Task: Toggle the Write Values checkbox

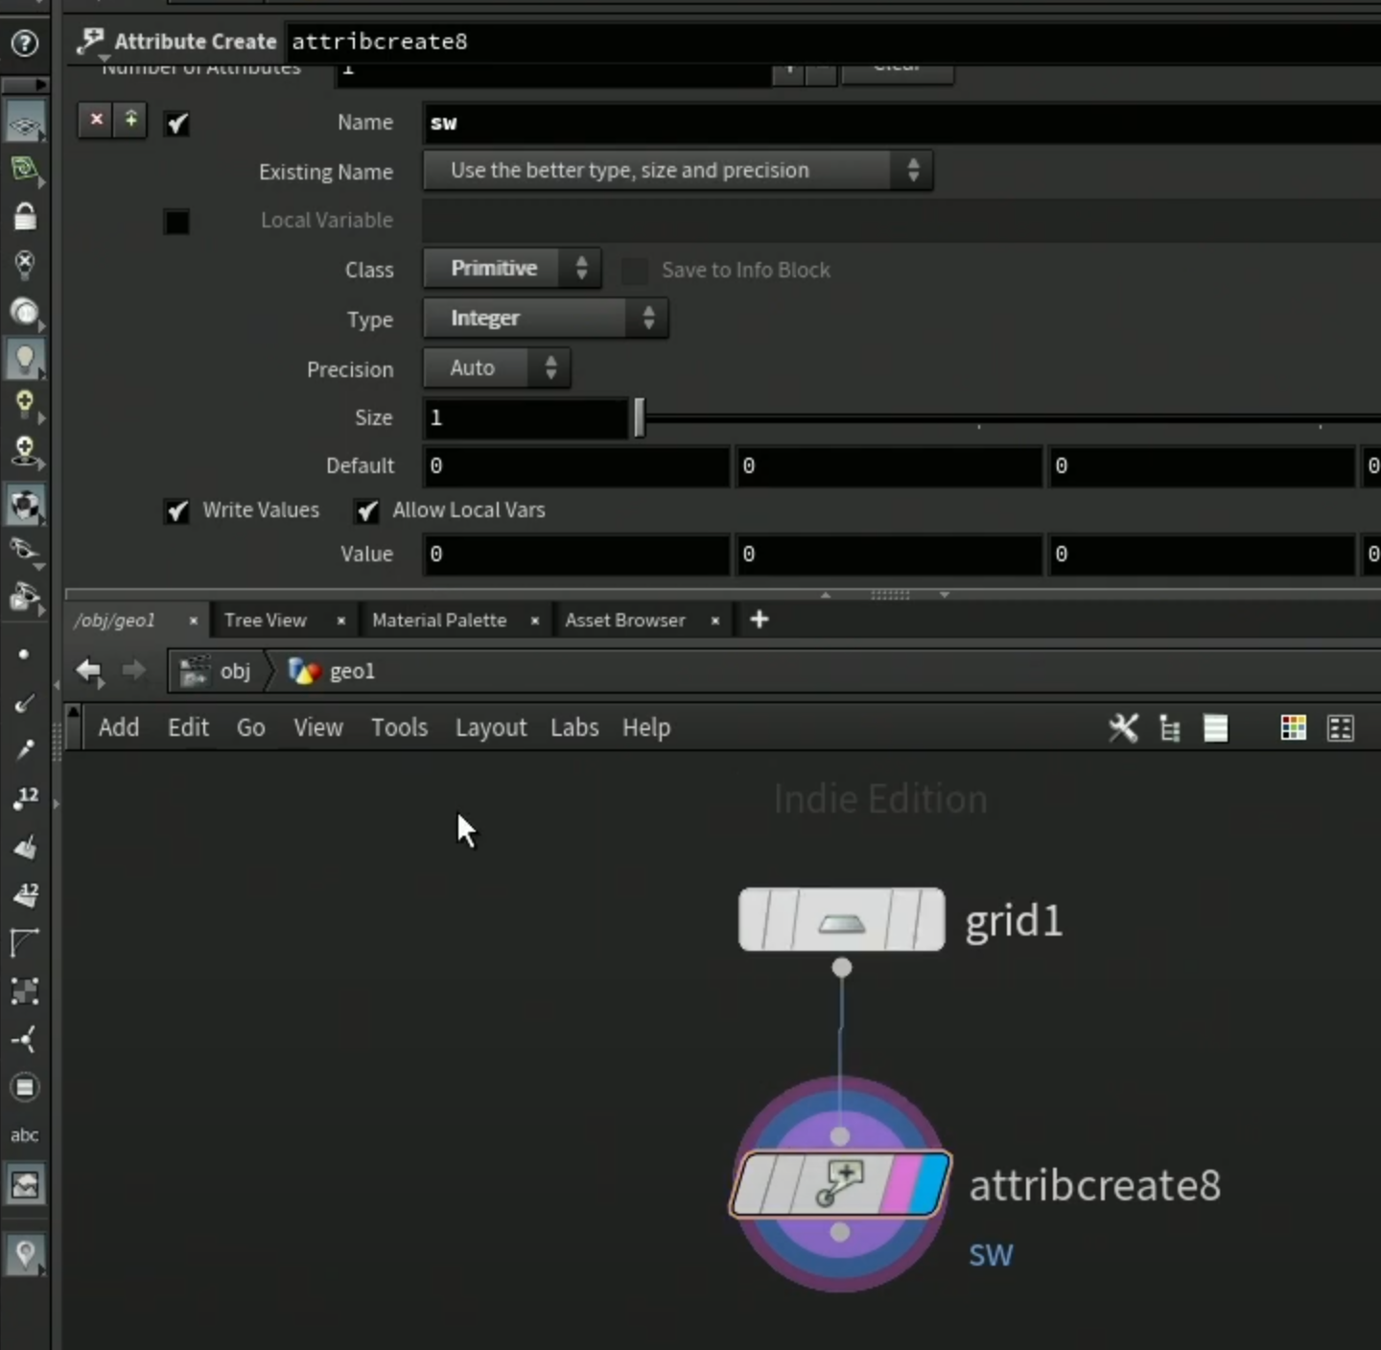Action: coord(176,510)
